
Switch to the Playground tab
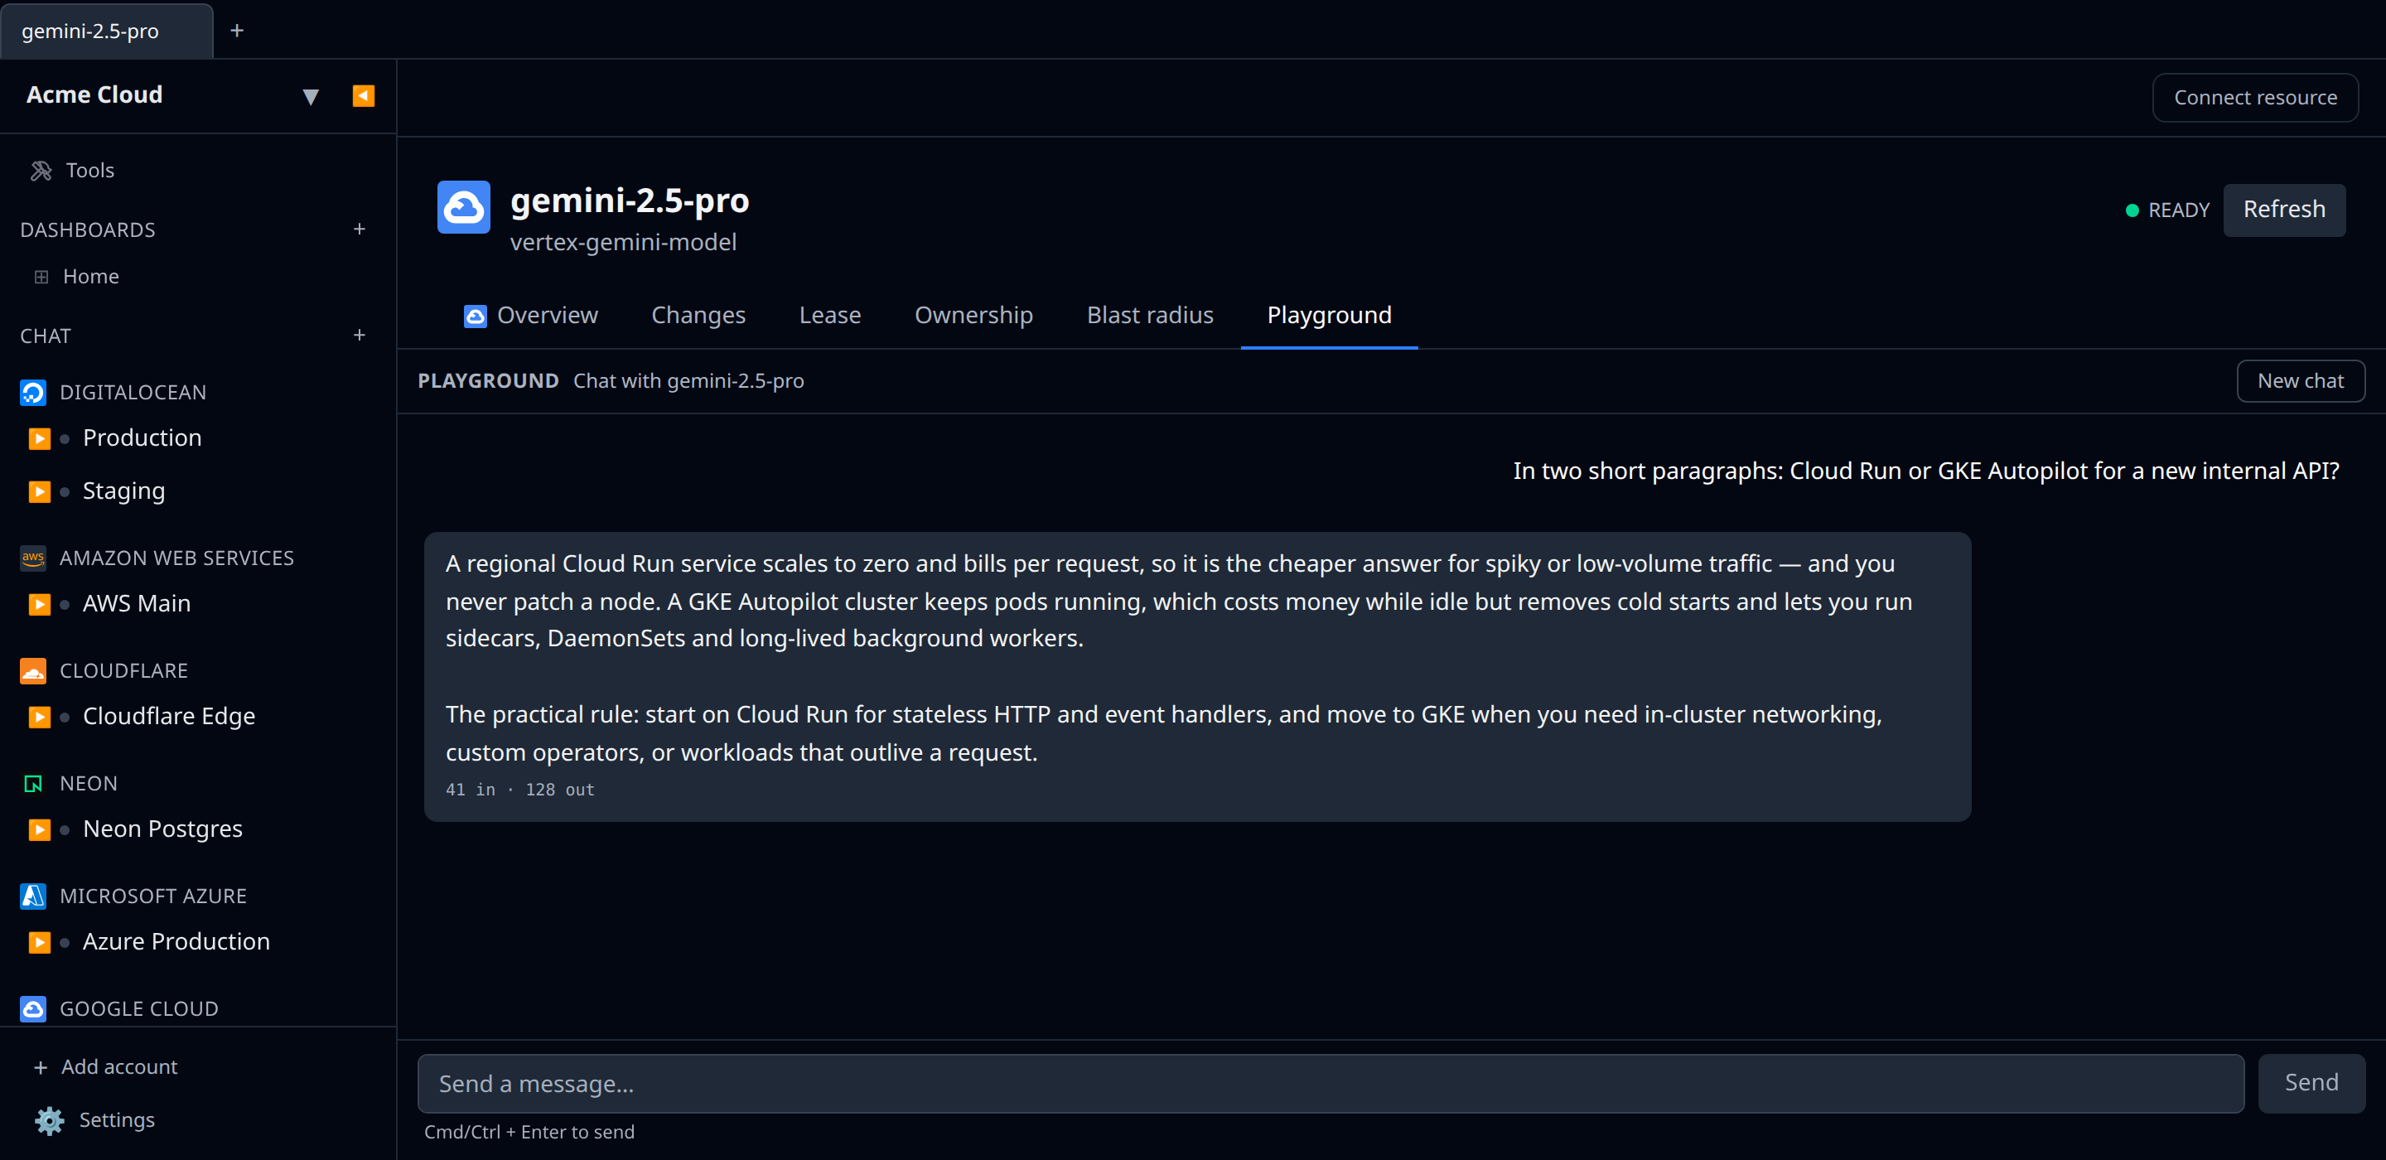point(1328,315)
